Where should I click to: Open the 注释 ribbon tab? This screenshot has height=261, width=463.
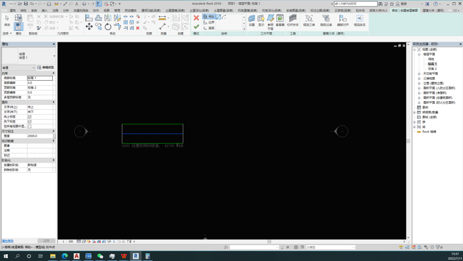click(55, 11)
